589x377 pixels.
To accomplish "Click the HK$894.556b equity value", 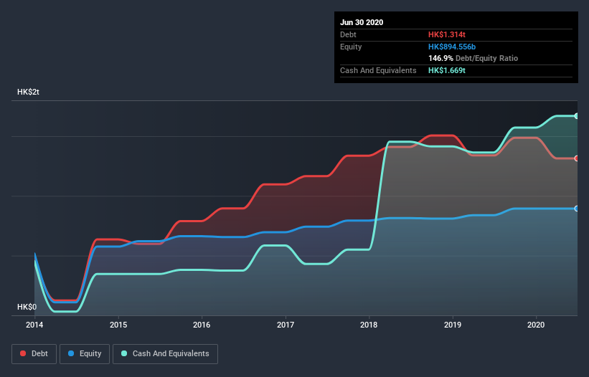I will coord(452,47).
